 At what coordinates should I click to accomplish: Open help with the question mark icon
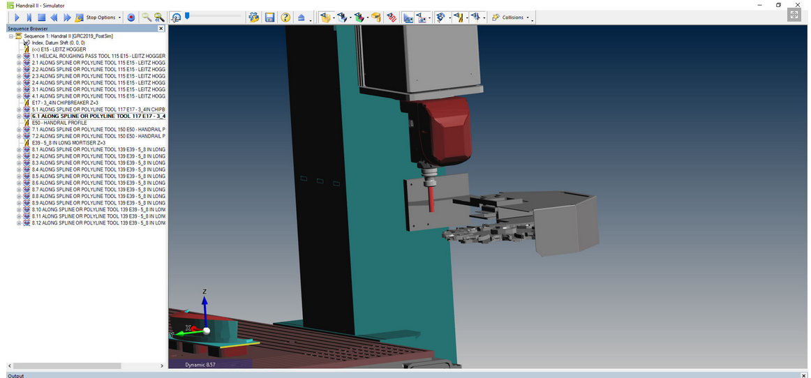pyautogui.click(x=285, y=17)
